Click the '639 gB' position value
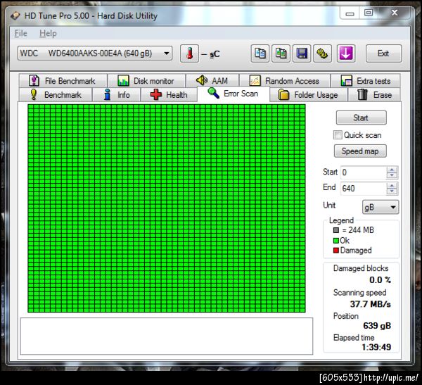This screenshot has width=422, height=385. [377, 326]
